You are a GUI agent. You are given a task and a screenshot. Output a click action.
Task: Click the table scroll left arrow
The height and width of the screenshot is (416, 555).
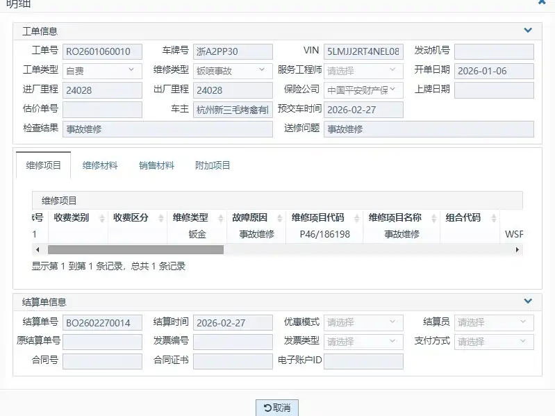point(38,250)
